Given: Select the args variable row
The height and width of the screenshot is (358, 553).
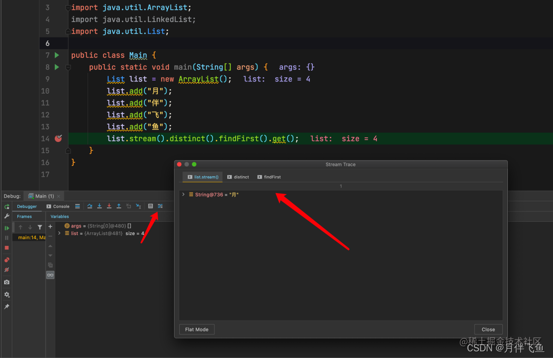Looking at the screenshot, I should pyautogui.click(x=115, y=226).
